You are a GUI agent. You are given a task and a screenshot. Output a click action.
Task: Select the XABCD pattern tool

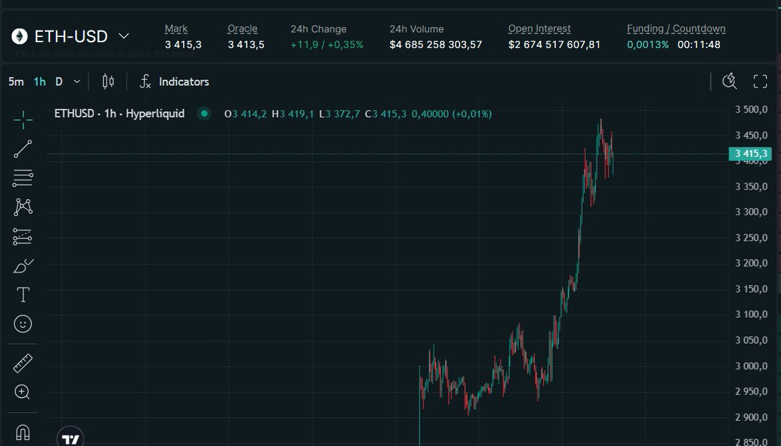pos(23,207)
